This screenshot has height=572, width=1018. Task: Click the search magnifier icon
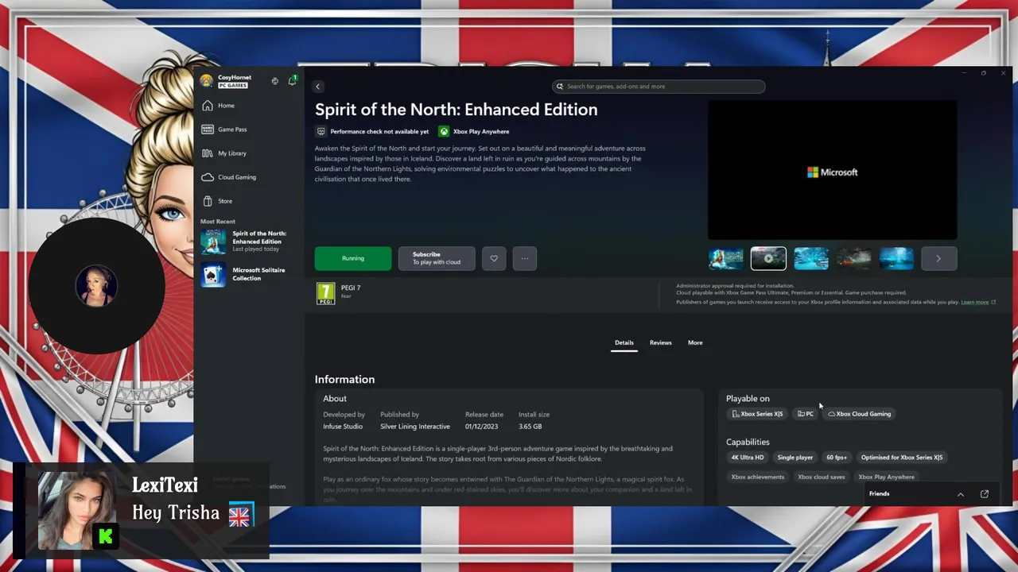(x=560, y=87)
